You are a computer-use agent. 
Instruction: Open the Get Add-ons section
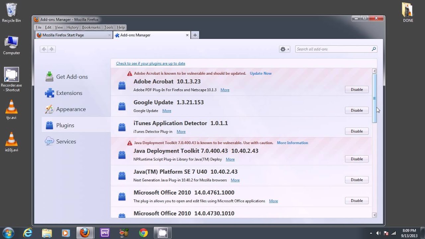point(66,77)
